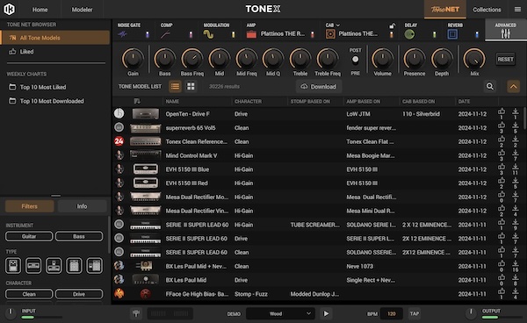Viewport: 527px width, 323px height.
Task: Toggle the Delay power LED
Action: click(x=434, y=34)
